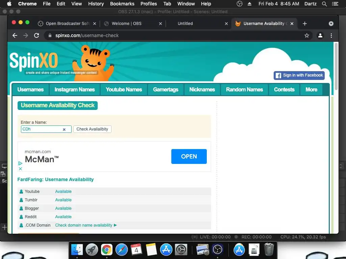The image size is (346, 259).
Task: Click the OBS icon in the menu bar
Action: click(240, 4)
